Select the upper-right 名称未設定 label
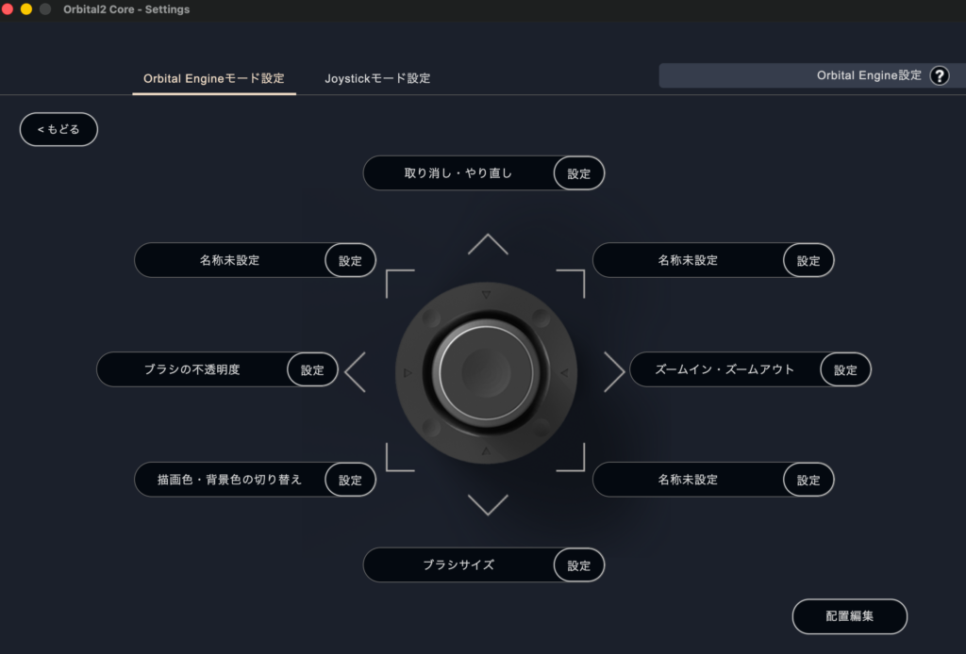 click(688, 260)
